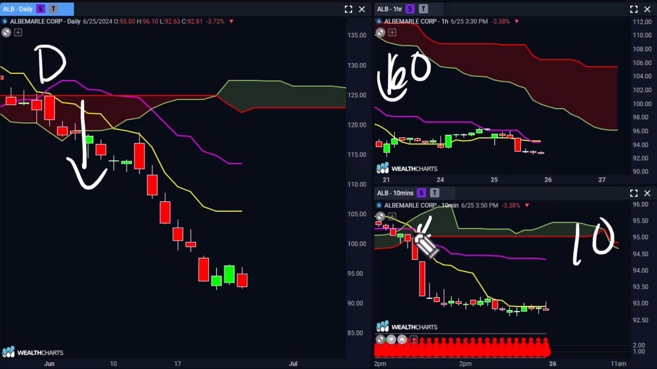Click the round indicator toggle in 1hr chart
Image resolution: width=657 pixels, height=369 pixels.
click(381, 32)
